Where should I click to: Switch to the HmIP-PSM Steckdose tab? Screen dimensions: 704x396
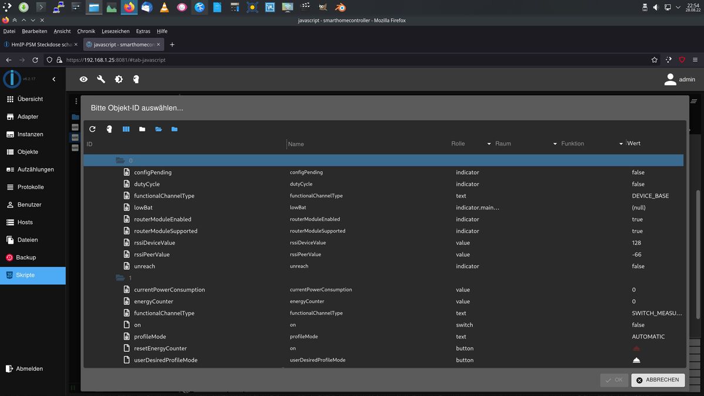[x=40, y=45]
